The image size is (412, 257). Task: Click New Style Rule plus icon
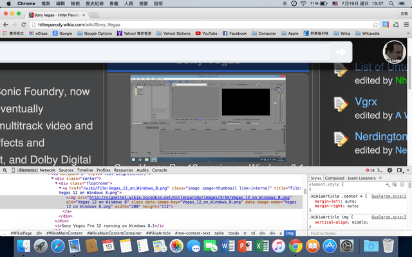388,184
